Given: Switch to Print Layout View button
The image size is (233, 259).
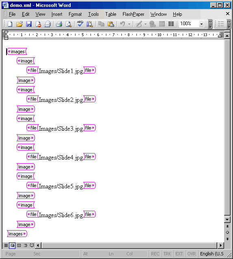Looking at the screenshot, I should (19, 245).
